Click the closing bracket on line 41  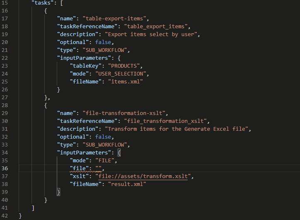(x=33, y=208)
